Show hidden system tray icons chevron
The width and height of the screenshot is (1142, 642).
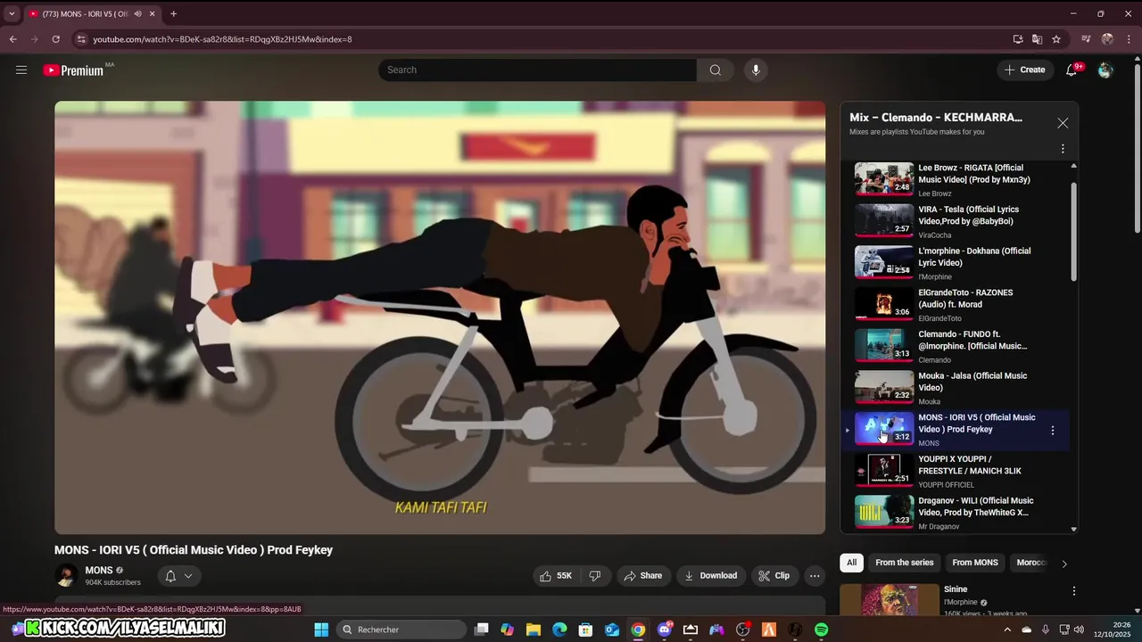(x=1008, y=630)
